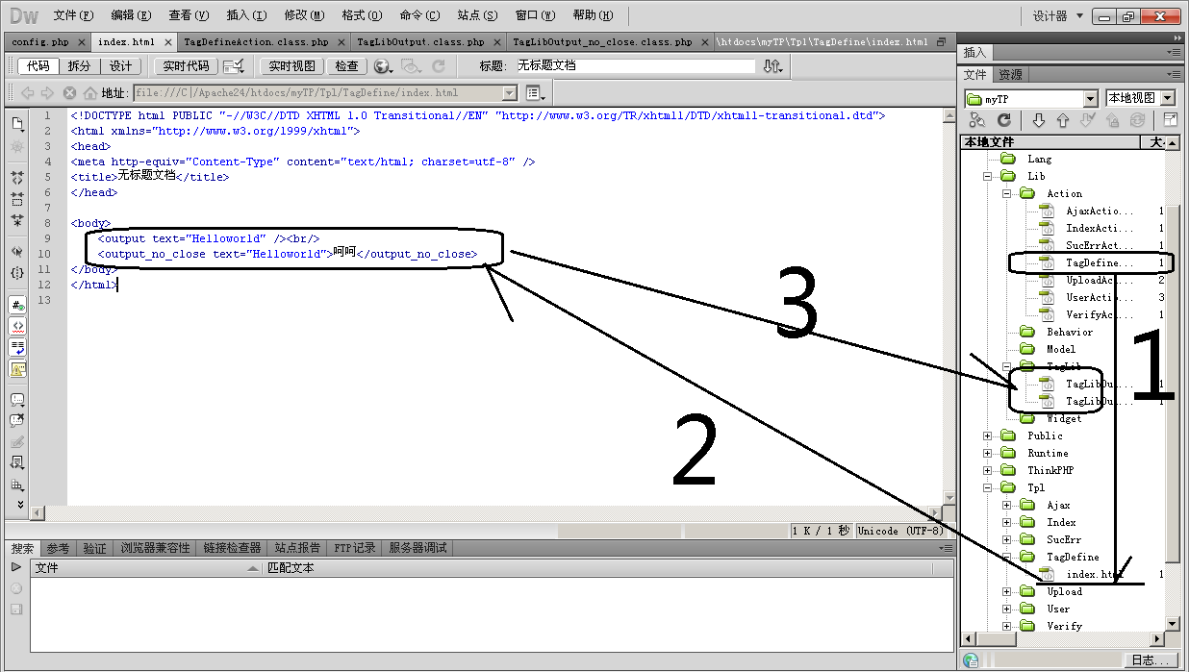Click the document title input field

point(635,65)
